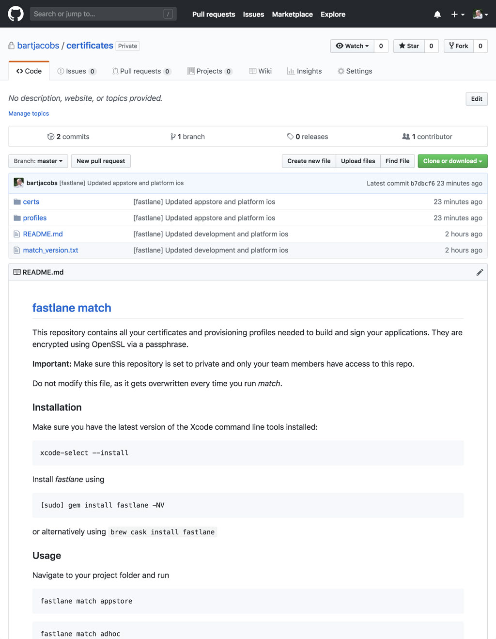Click the branch icon next to '1 branch'
The width and height of the screenshot is (496, 639).
pos(173,136)
